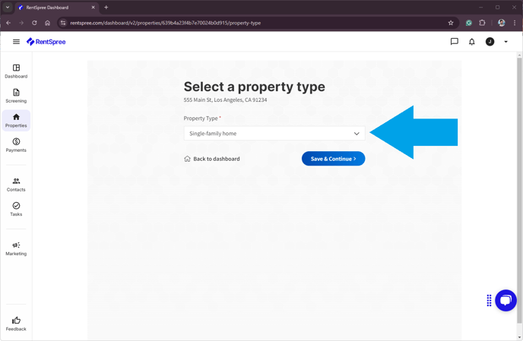Click the green extension icon

[468, 23]
